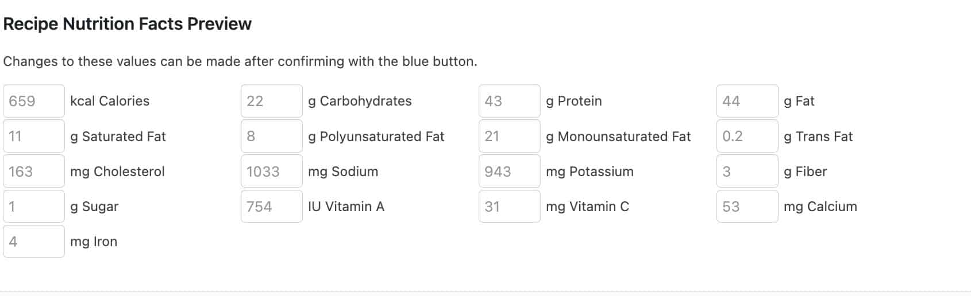The height and width of the screenshot is (296, 971).
Task: Click the Cholesterol input showing 163
Action: click(34, 171)
